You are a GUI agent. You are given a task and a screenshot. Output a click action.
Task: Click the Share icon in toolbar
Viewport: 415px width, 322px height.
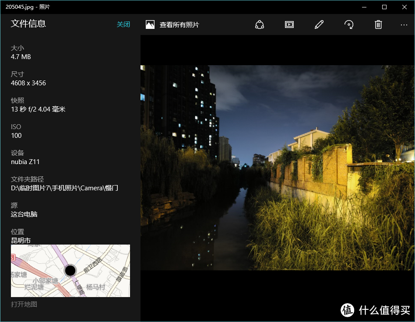point(259,24)
